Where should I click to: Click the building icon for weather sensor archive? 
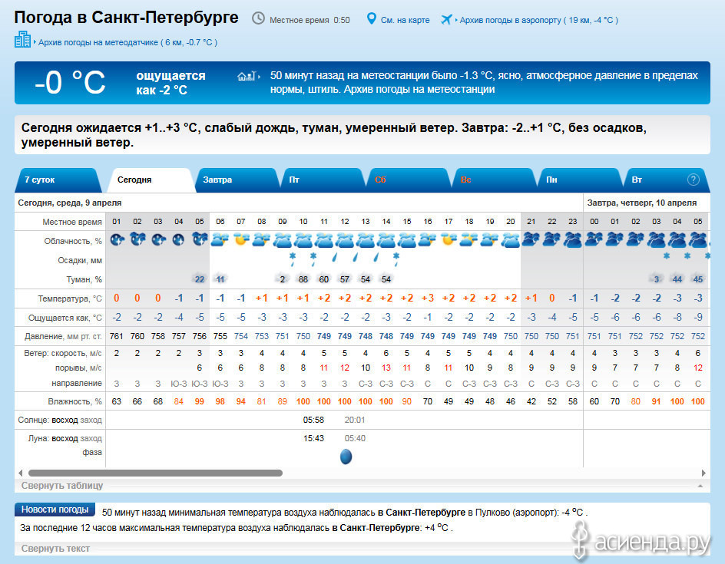[x=22, y=39]
